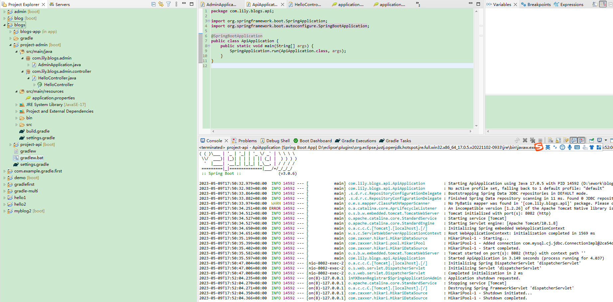Click the editor horizontal scrollbar
This screenshot has width=613, height=302.
coord(342,131)
